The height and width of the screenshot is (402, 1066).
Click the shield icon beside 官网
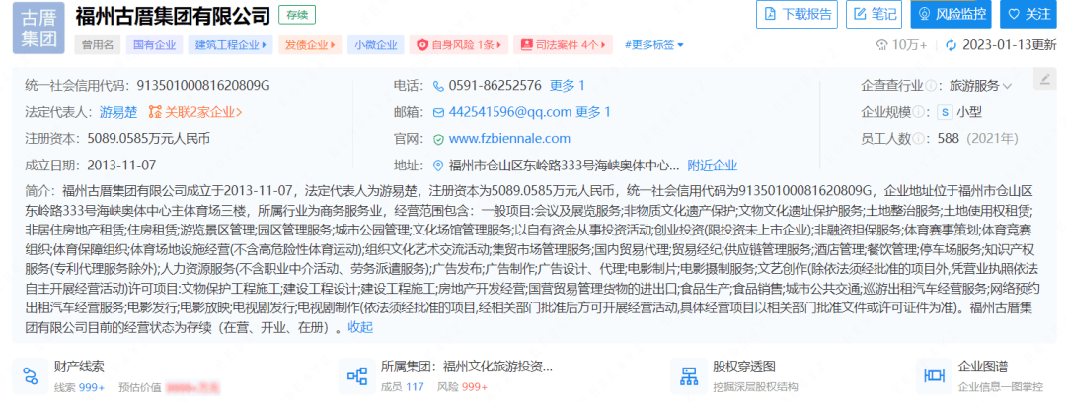point(438,139)
